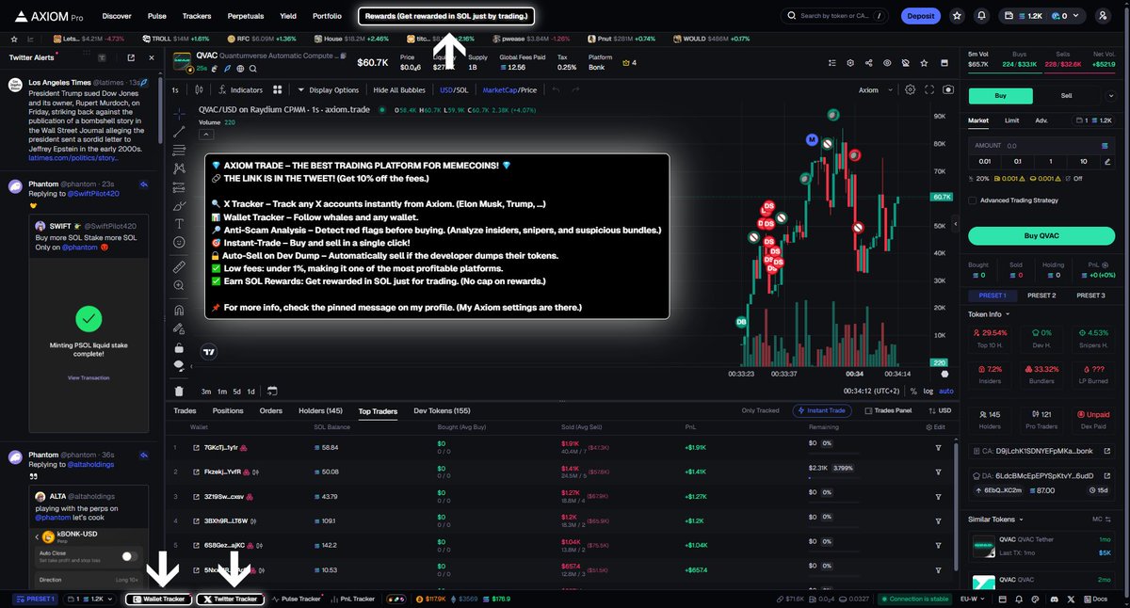Switch chart between MarketCap and Price

[508, 89]
